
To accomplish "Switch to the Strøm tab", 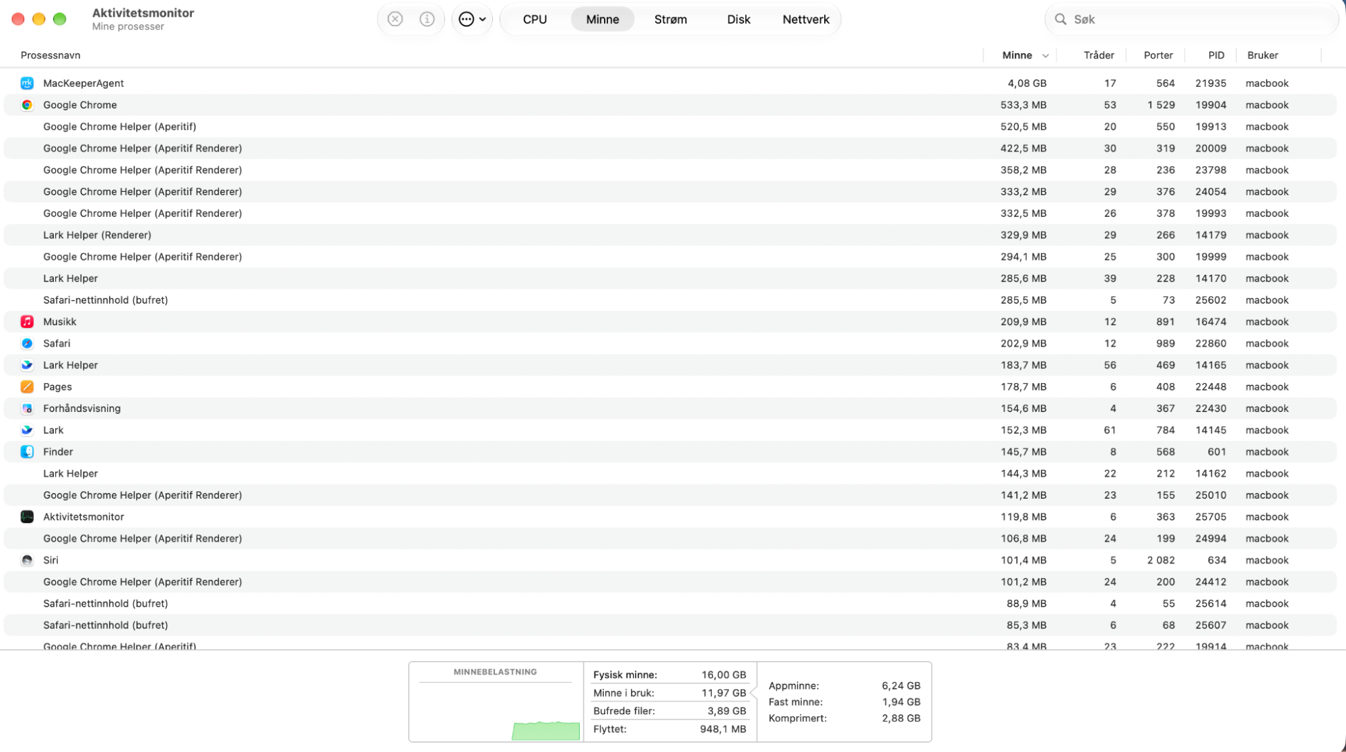I will pos(670,19).
